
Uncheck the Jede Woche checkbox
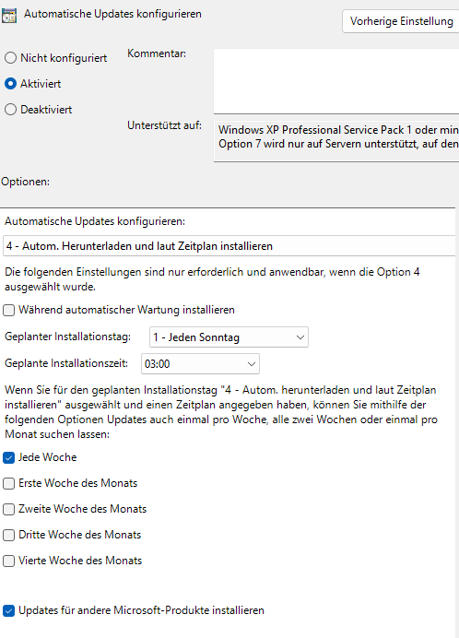(9, 457)
